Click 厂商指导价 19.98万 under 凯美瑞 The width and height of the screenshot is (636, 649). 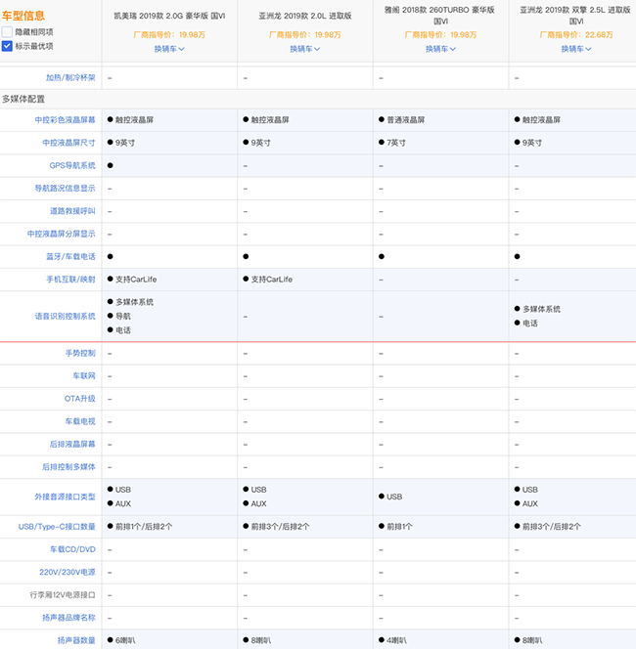169,35
